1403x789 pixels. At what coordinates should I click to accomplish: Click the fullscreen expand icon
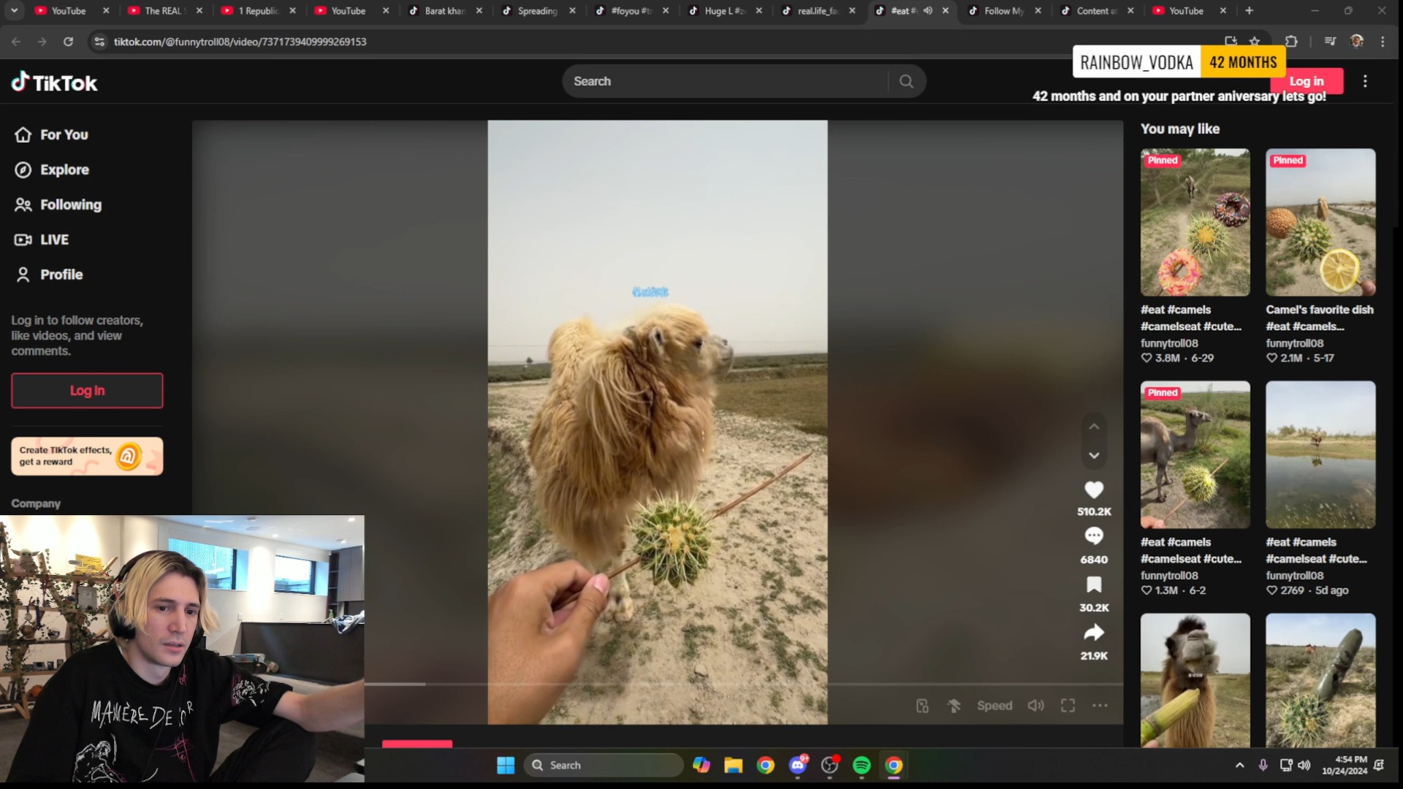(x=1068, y=704)
